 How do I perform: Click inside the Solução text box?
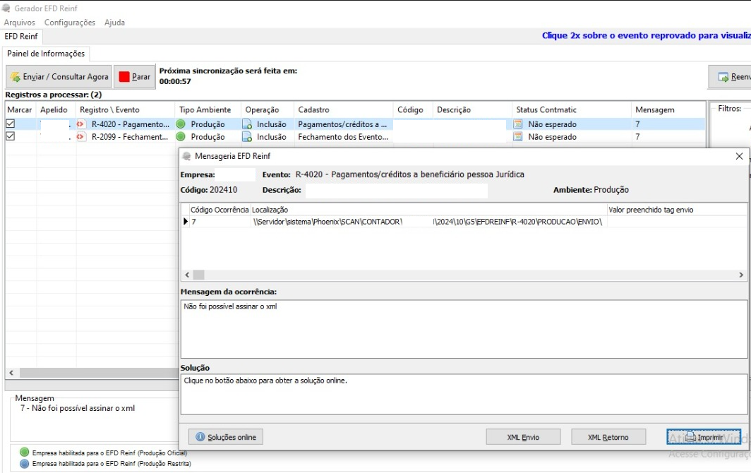click(464, 395)
